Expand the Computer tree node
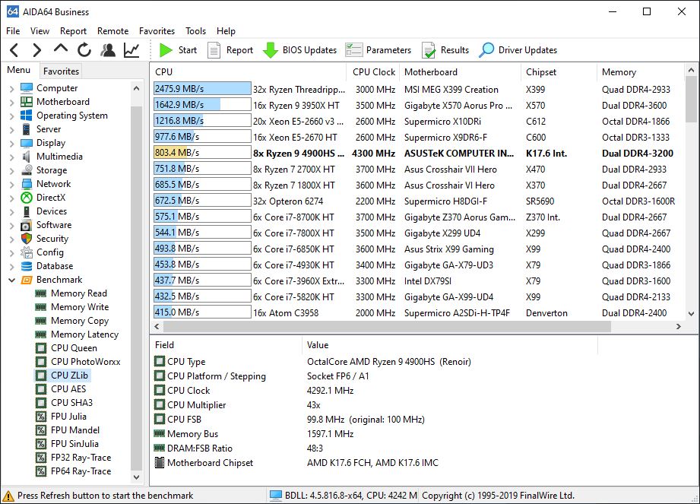 [11, 88]
